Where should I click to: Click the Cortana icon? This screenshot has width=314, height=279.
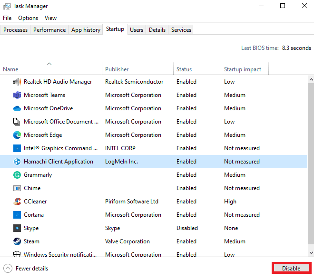17,215
